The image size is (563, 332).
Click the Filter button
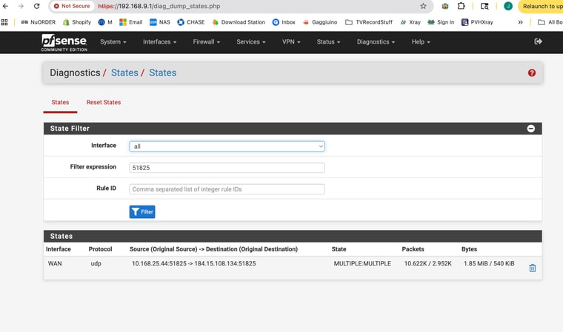(x=142, y=211)
